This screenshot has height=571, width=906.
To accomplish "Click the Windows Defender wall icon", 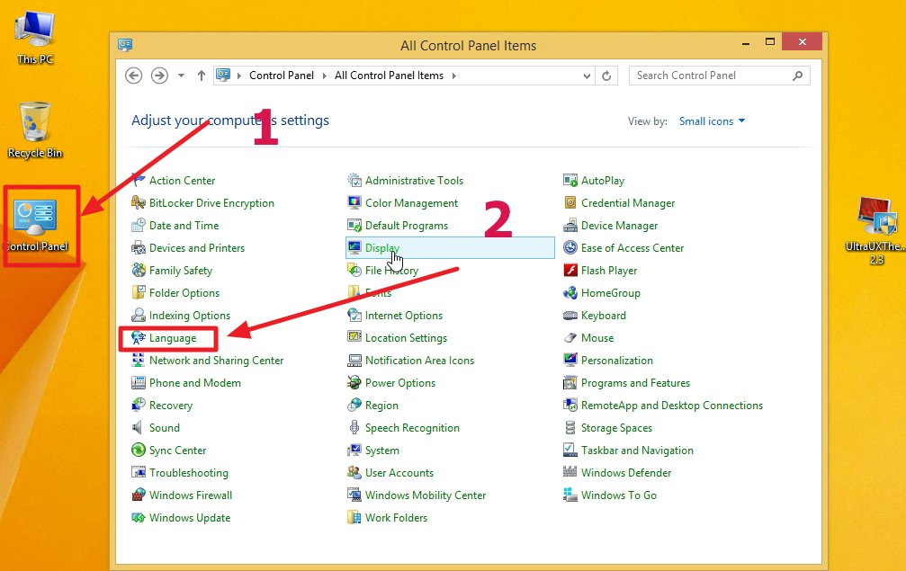I will coord(570,472).
